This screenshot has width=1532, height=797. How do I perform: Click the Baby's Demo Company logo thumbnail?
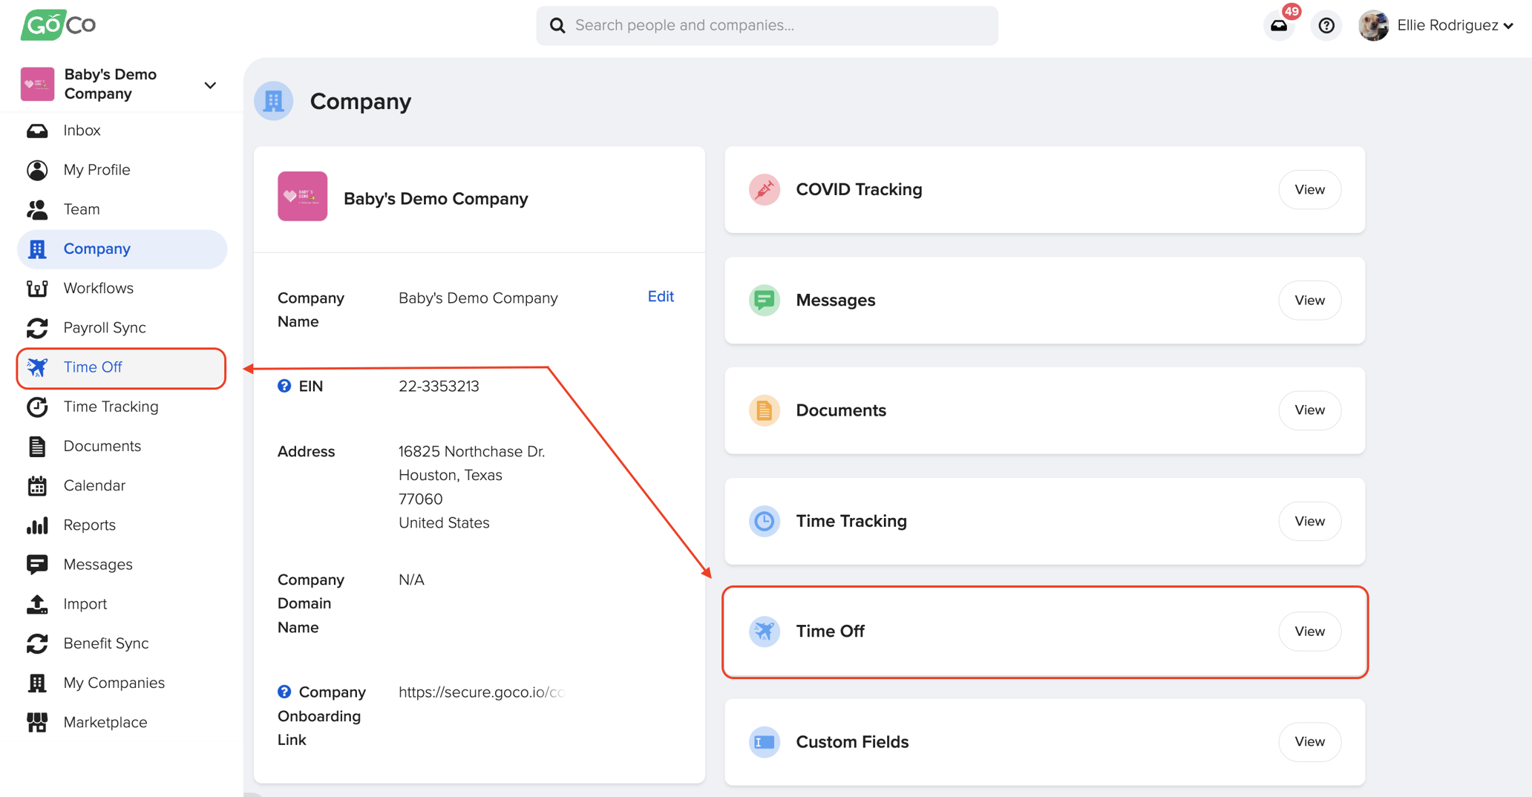(x=302, y=197)
